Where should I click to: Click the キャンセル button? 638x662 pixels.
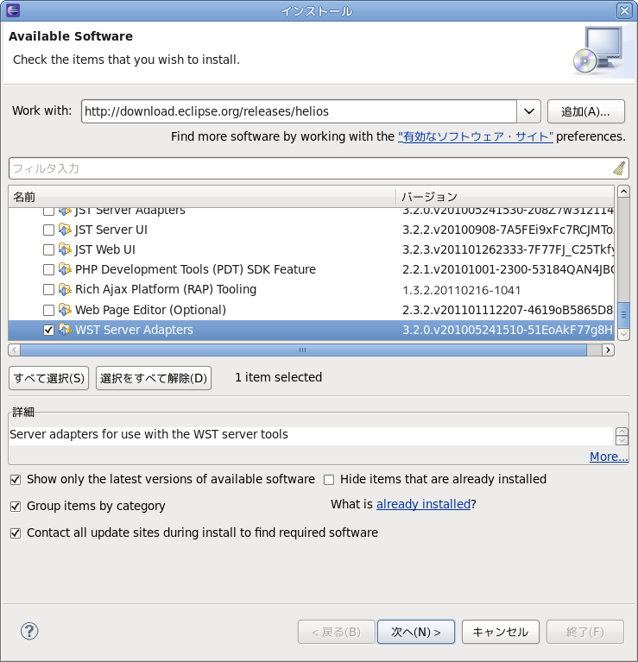pos(501,632)
